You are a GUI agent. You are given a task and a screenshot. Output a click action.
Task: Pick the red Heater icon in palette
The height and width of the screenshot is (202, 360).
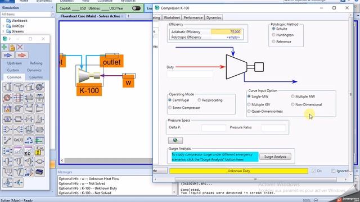click(x=7, y=98)
